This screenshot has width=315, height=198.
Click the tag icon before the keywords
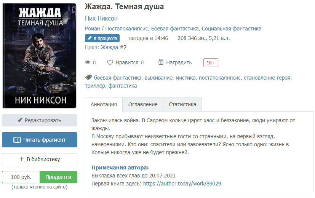(x=88, y=77)
